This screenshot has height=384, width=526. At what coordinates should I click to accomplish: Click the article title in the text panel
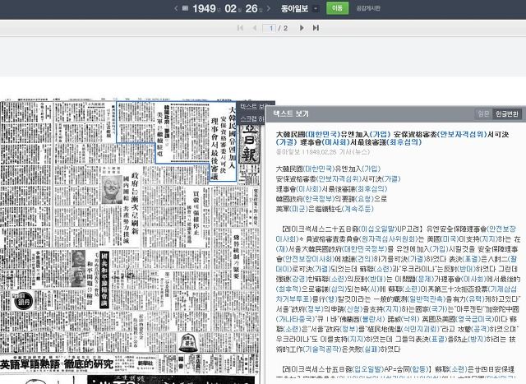(x=392, y=138)
